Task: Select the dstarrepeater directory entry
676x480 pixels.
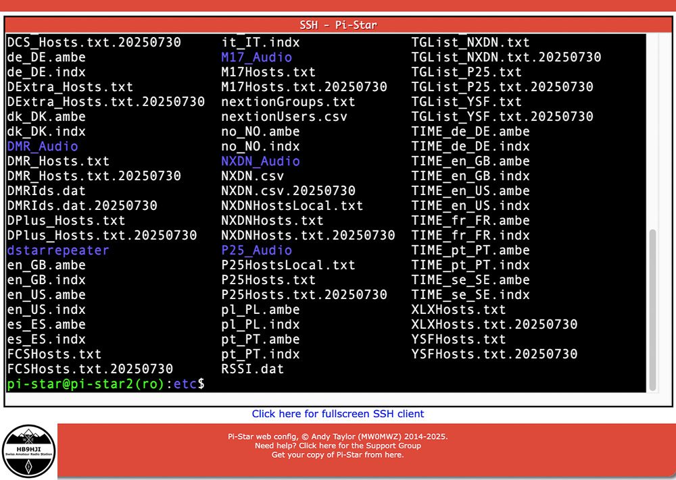Action: pyautogui.click(x=58, y=250)
